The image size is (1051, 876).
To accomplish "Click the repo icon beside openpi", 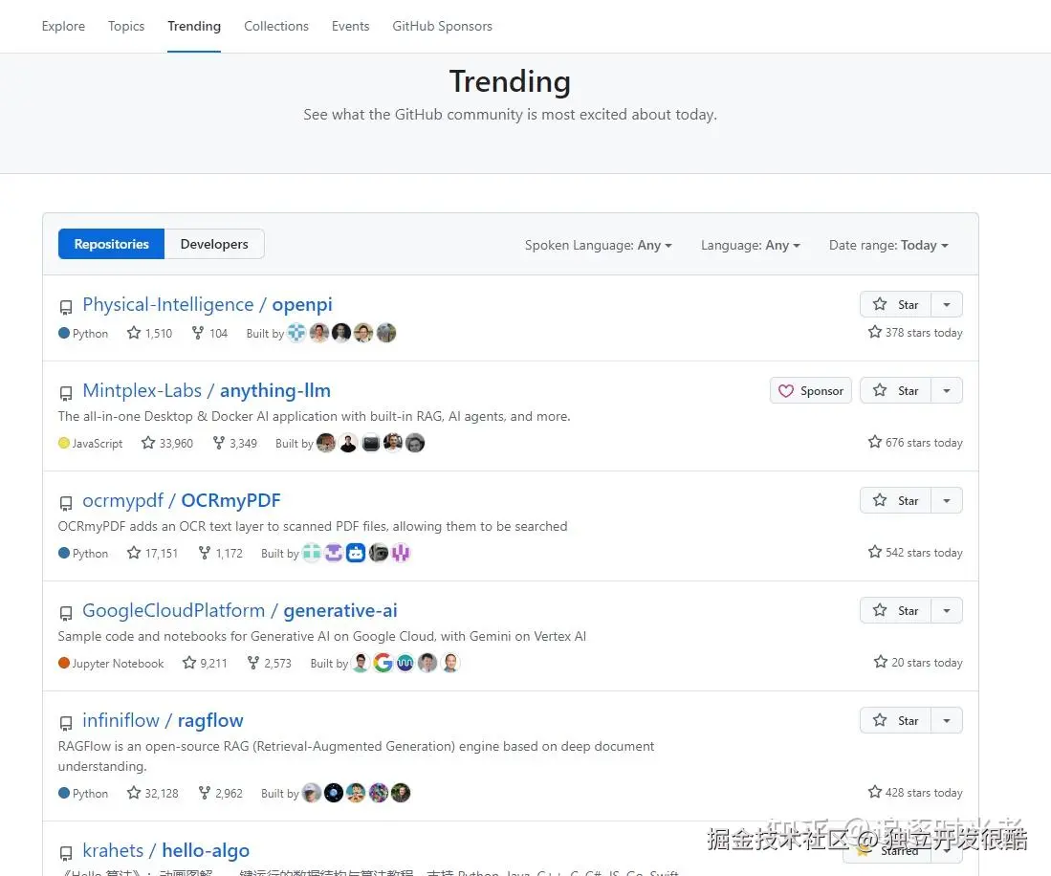I will coord(66,307).
